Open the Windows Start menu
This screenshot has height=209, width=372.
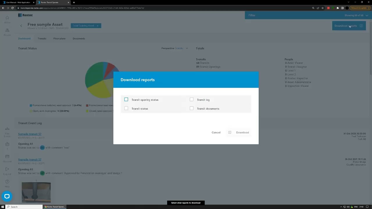(3, 207)
